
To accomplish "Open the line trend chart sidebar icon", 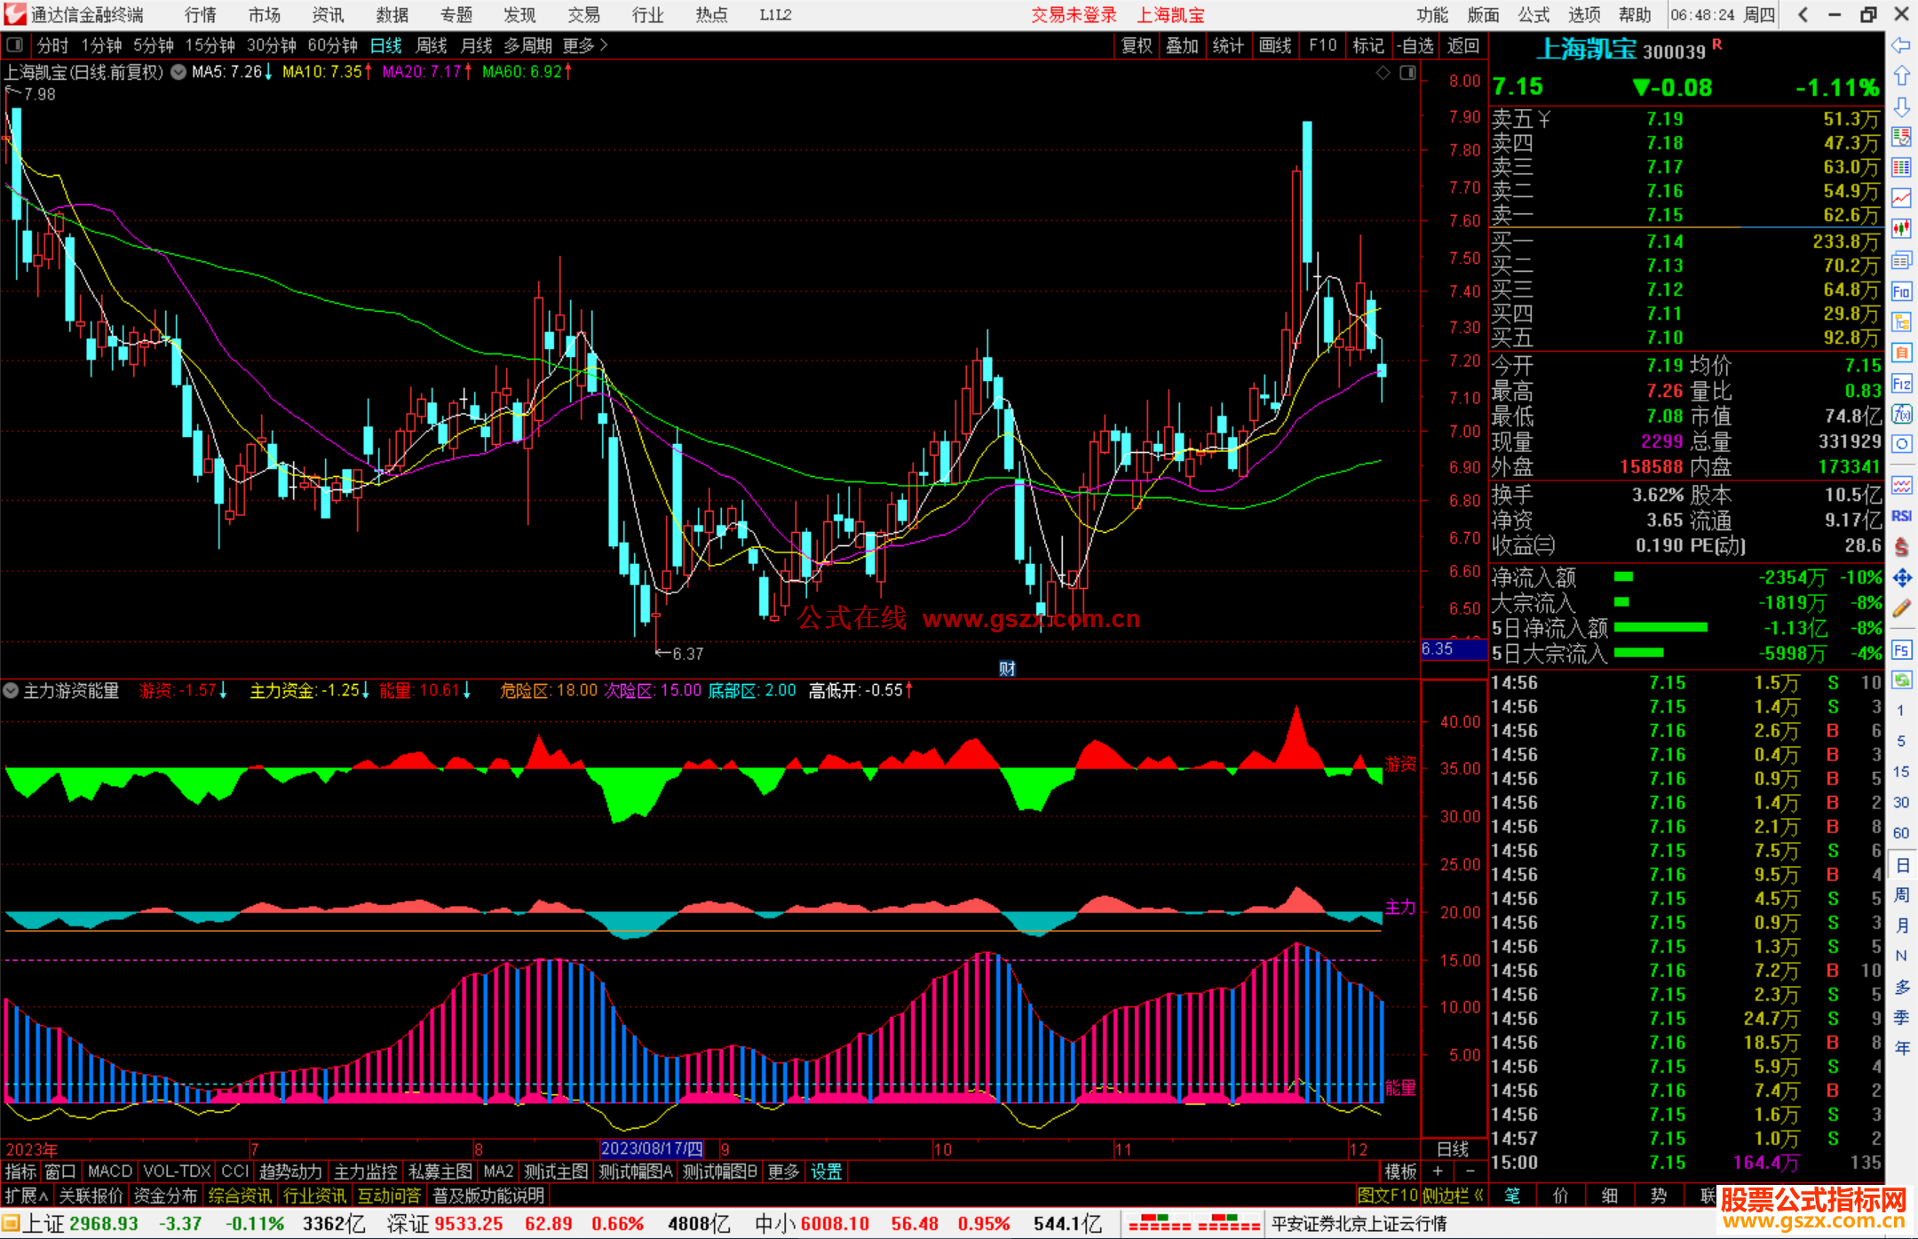I will (1901, 198).
